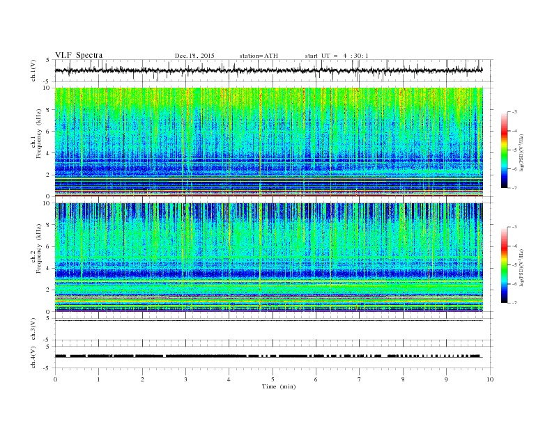Click time axis tick label '6'
552x426 pixels.
316,379
